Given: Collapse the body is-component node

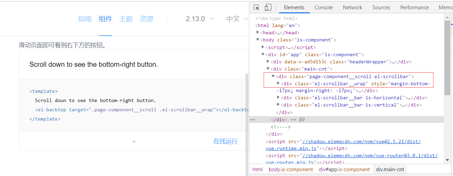Looking at the screenshot, I should tap(258, 40).
